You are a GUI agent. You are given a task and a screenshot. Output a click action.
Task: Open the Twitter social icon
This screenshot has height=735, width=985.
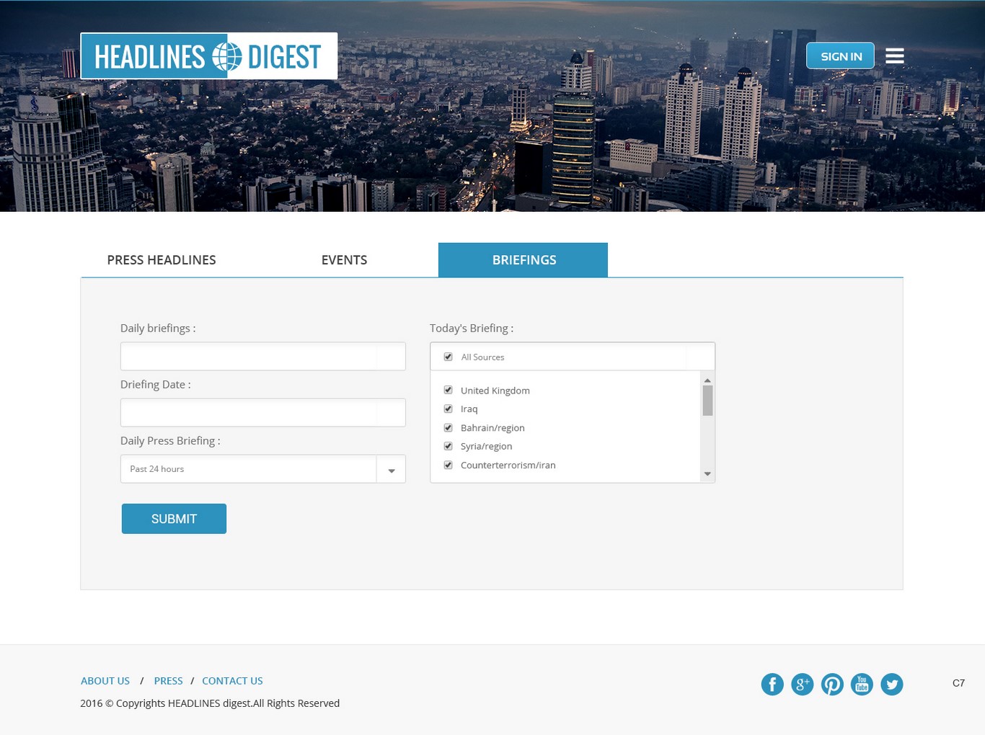[892, 685]
